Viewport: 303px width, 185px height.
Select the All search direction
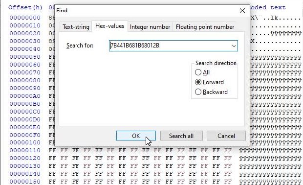pyautogui.click(x=202, y=72)
